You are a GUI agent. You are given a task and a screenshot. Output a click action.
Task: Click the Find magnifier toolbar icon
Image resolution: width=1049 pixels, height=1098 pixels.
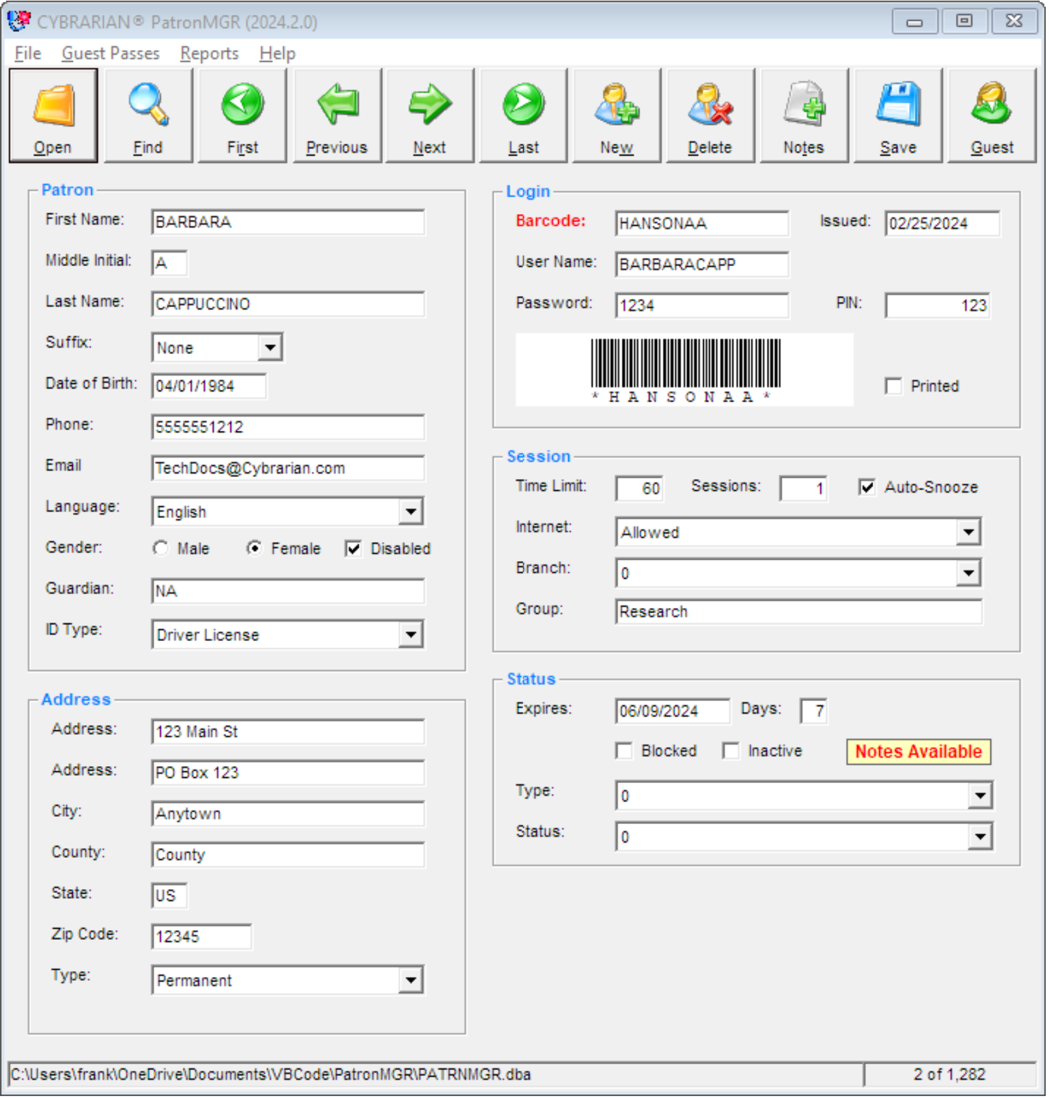148,116
